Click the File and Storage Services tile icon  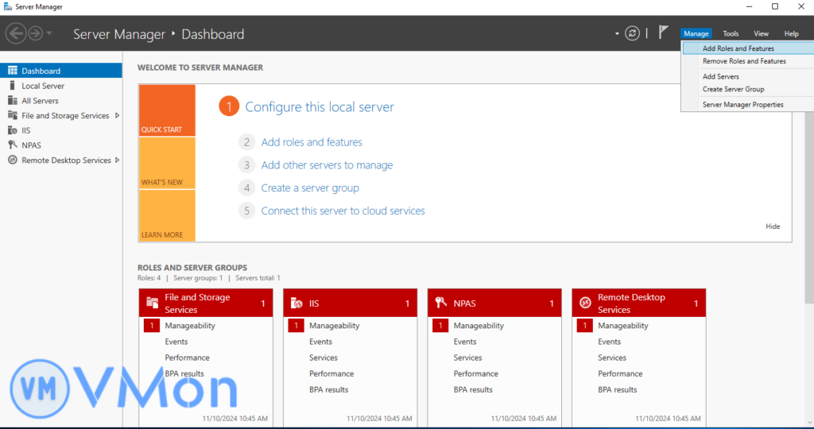point(153,303)
